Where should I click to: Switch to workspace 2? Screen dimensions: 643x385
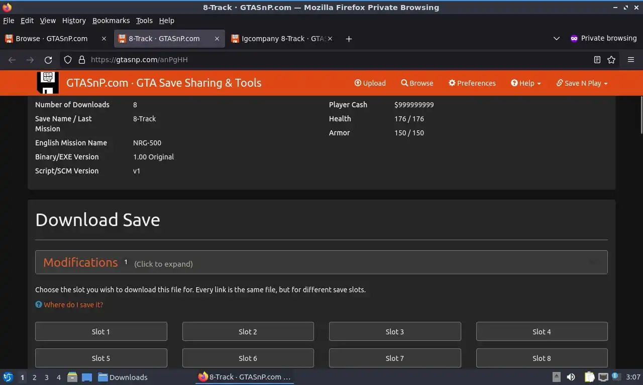[x=34, y=377]
